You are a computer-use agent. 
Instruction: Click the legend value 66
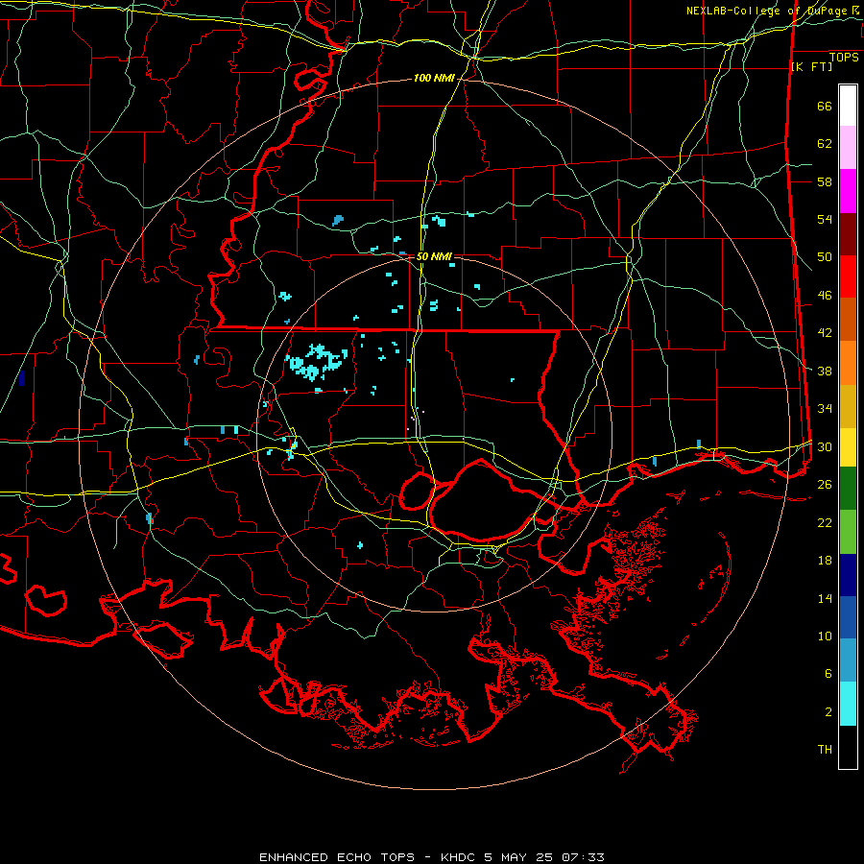pos(825,107)
